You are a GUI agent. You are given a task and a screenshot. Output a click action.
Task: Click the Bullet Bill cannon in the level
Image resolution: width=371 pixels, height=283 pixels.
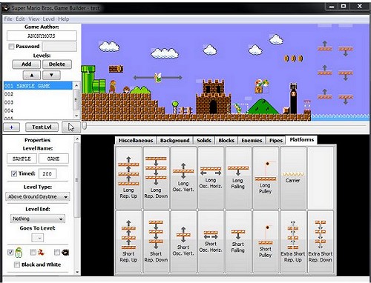[x=293, y=99]
